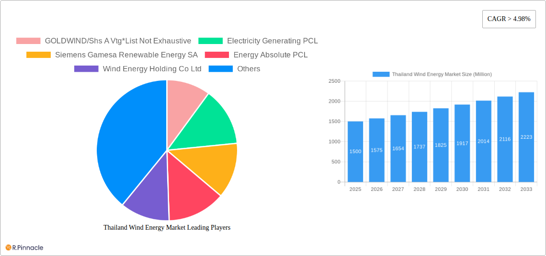Toggle GOLDWIND/Shs A Vtg legend swatch
This screenshot has height=256, width=546.
pyautogui.click(x=28, y=41)
